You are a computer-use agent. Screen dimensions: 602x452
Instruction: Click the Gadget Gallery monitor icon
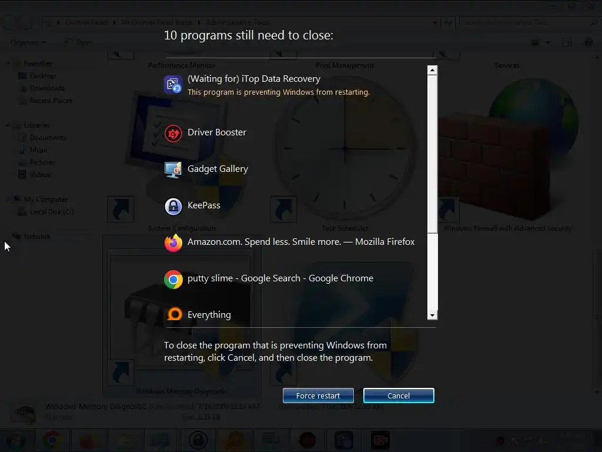pos(173,169)
